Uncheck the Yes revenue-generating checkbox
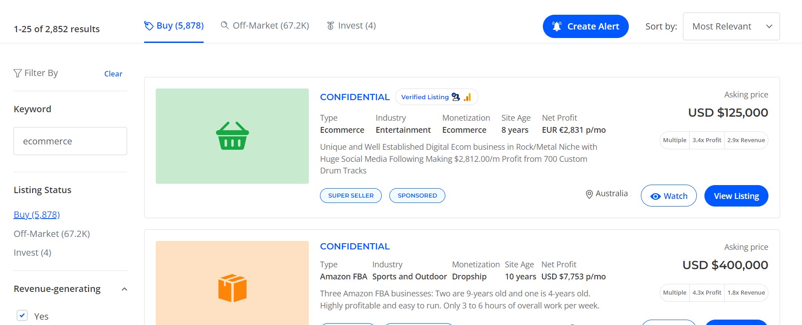This screenshot has height=325, width=802. (22, 315)
